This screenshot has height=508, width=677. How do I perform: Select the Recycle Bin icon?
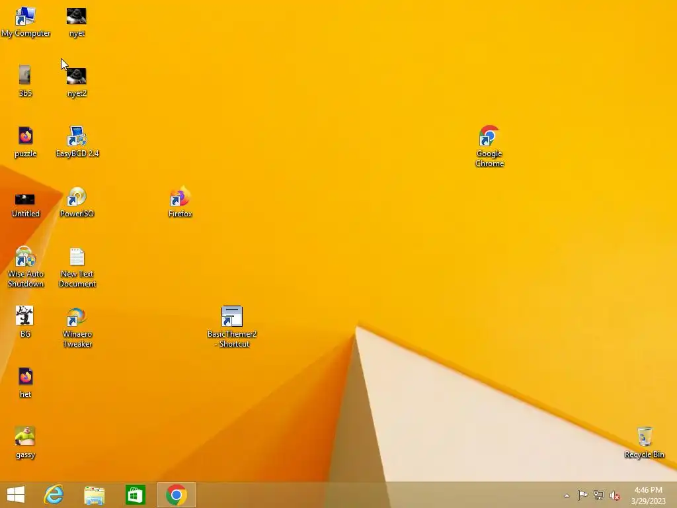pos(644,443)
